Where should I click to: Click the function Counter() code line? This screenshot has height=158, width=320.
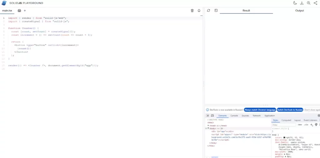(23, 28)
